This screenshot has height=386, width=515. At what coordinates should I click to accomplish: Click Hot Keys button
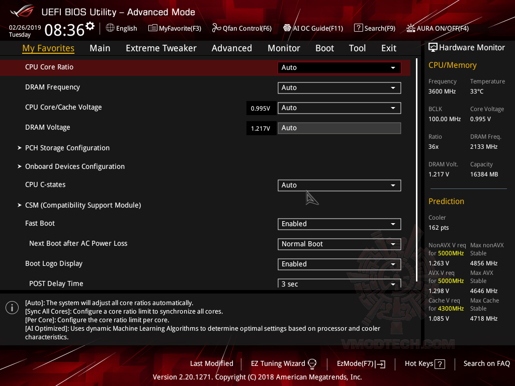[425, 364]
